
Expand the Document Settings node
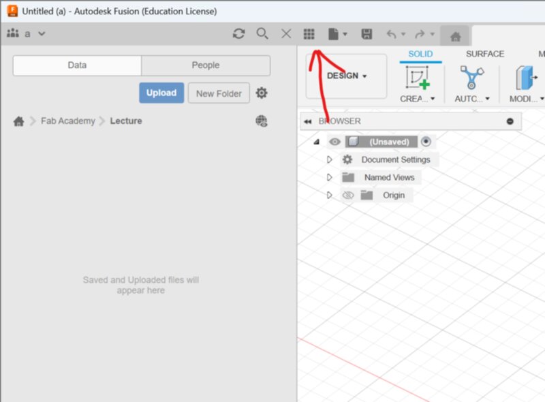(x=329, y=159)
